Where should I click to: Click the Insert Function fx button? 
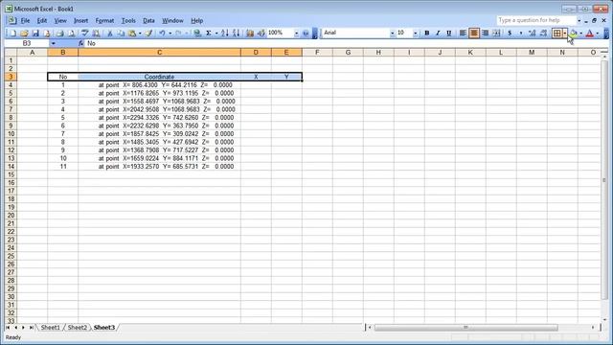tap(80, 43)
